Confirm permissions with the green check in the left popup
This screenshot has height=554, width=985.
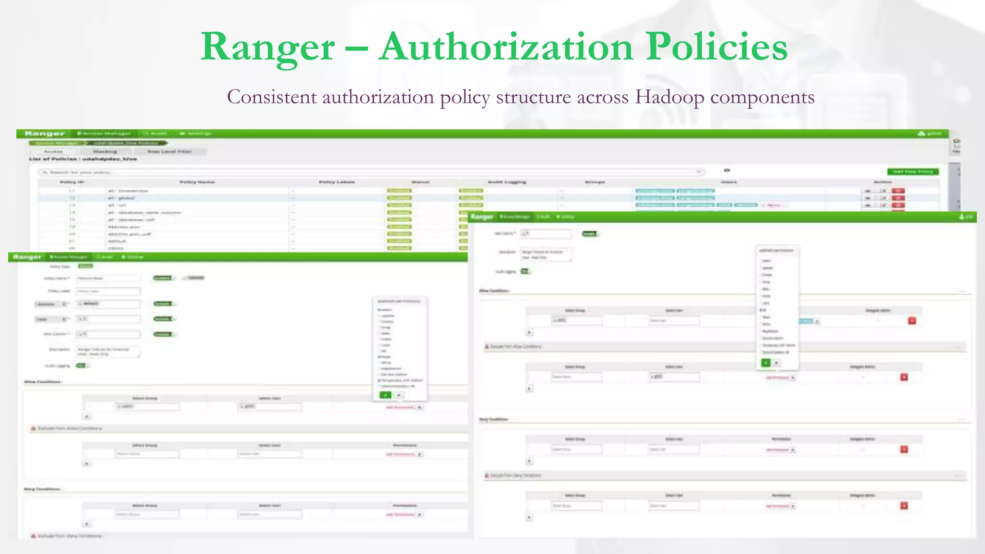point(385,395)
